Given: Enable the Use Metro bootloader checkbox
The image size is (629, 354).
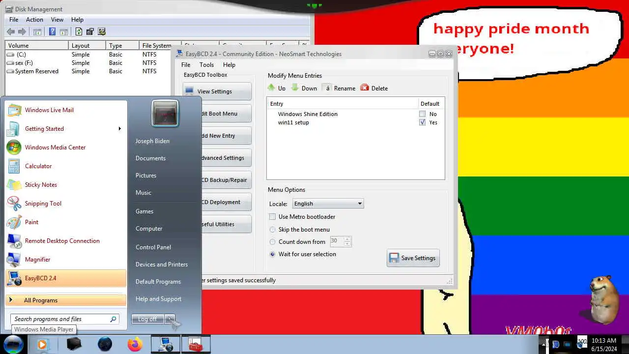Looking at the screenshot, I should click(272, 217).
